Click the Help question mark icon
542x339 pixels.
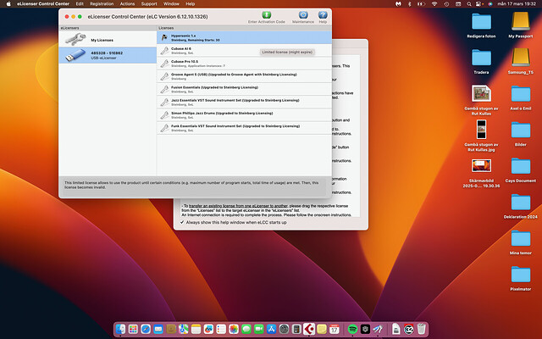323,15
